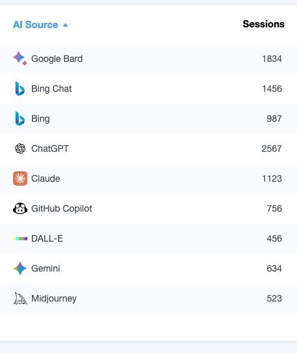Click the Gemini star icon
Viewport: 297px width, 353px height.
(x=20, y=268)
